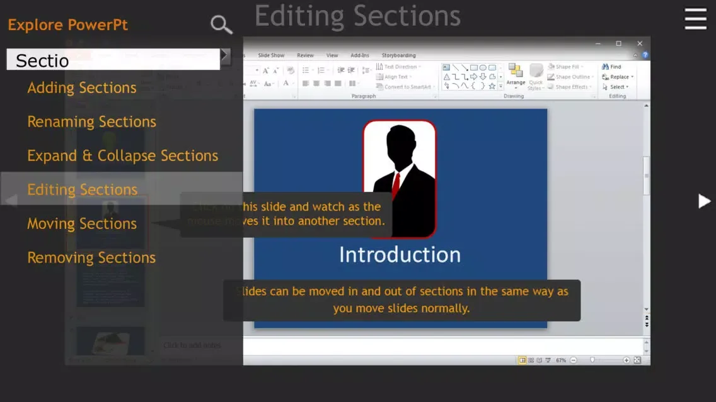Click increase list level icon
The height and width of the screenshot is (402, 716).
point(351,70)
